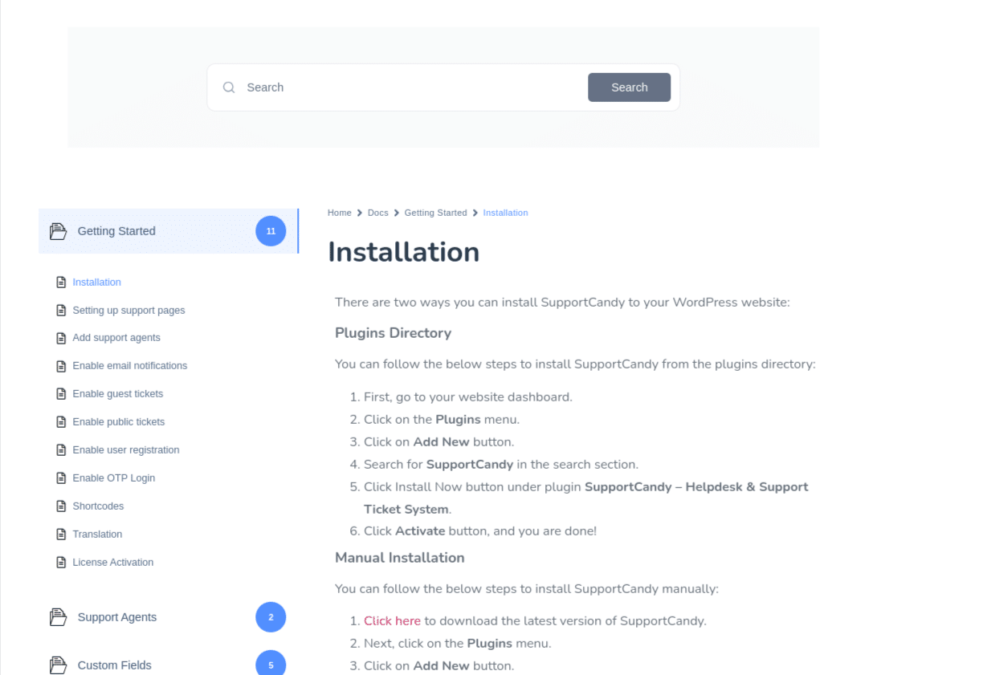
Task: Go to Docs in the breadcrumb
Action: click(378, 213)
